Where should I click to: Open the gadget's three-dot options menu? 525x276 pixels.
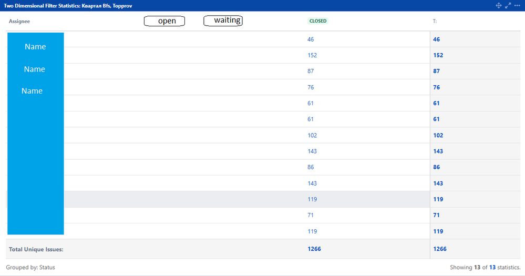coord(517,5)
